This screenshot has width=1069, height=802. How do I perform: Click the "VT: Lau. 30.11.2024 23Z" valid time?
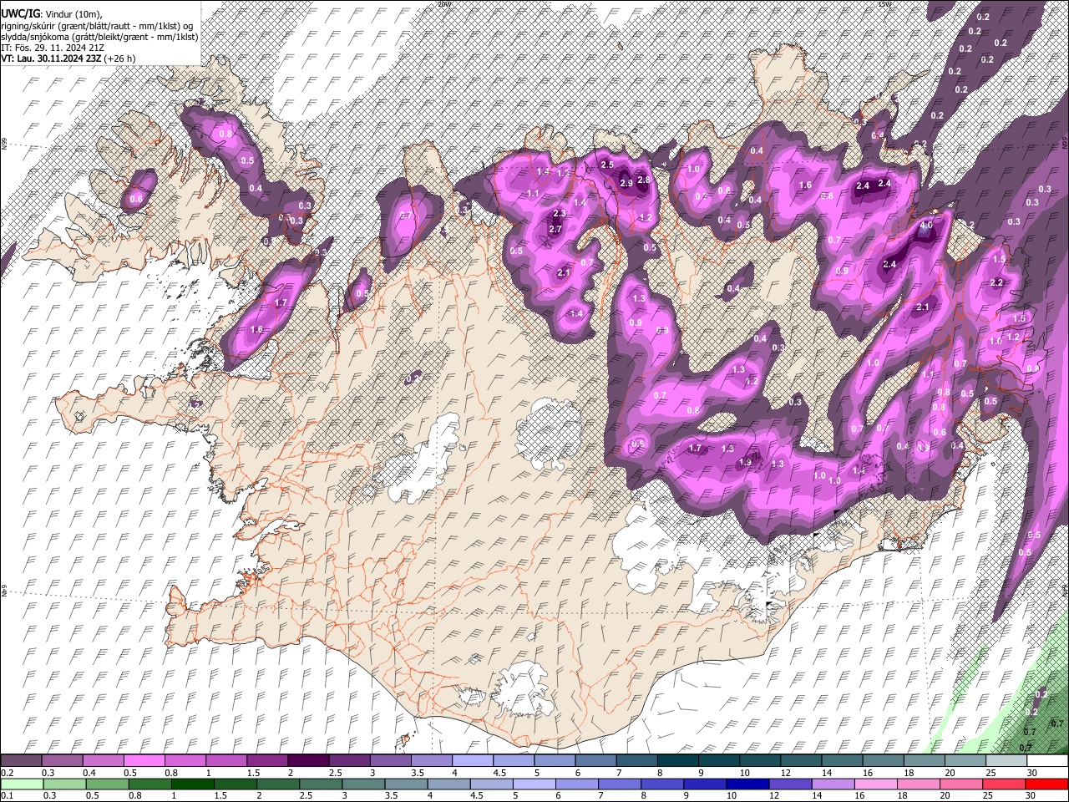[x=52, y=58]
